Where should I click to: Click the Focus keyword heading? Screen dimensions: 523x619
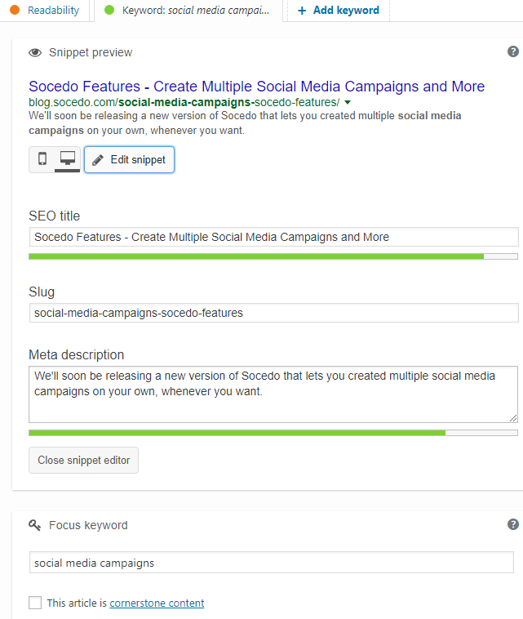tap(88, 525)
